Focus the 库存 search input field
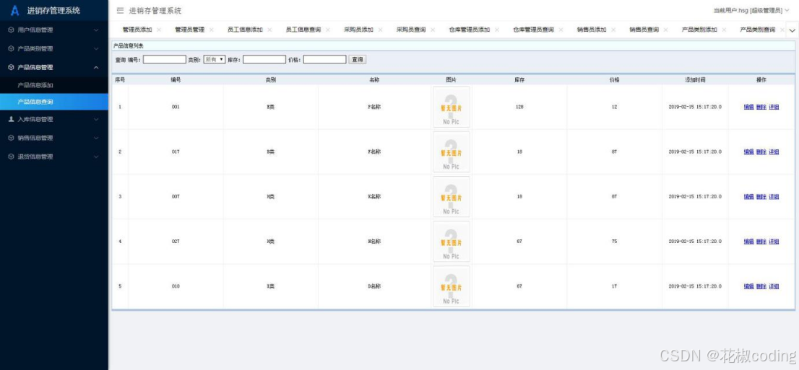 point(264,60)
